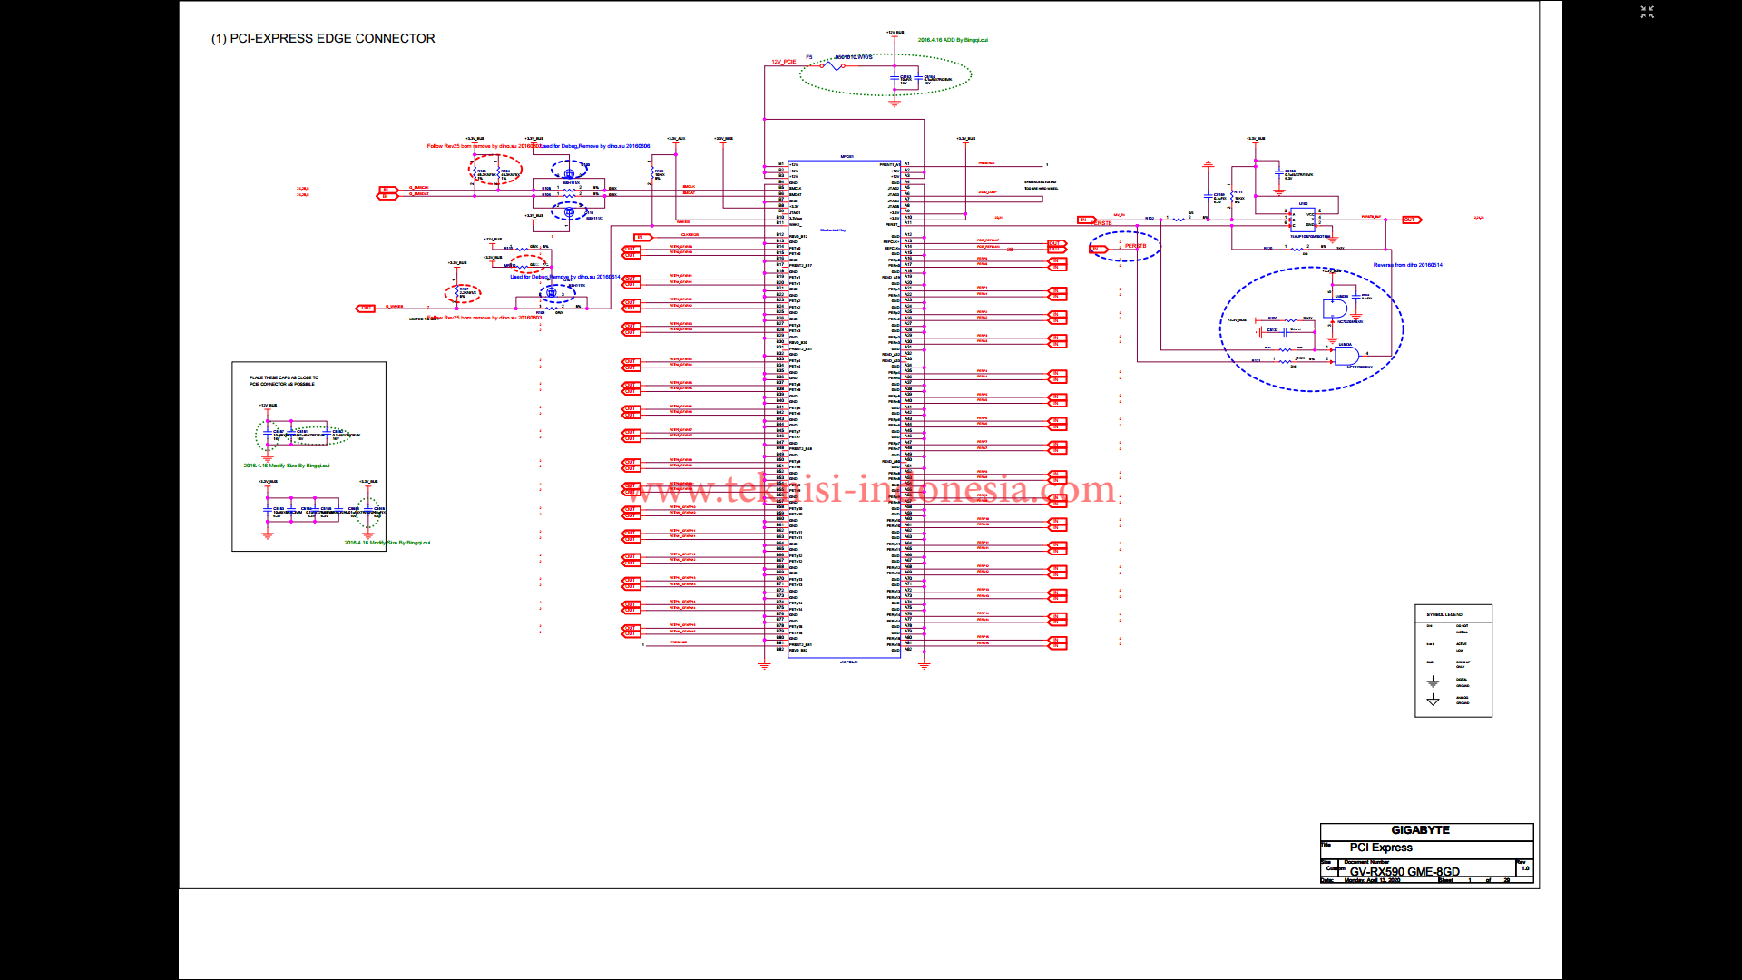Click the U602B NAND gate symbol
The image size is (1742, 980).
pyautogui.click(x=1334, y=309)
